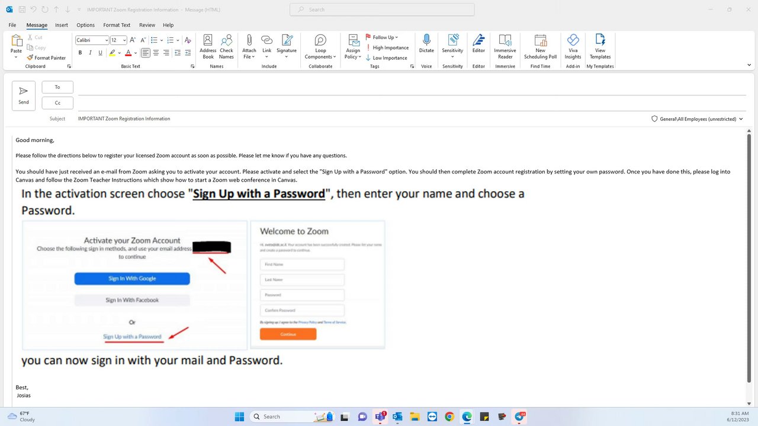Open Sensitivity label menu
The height and width of the screenshot is (426, 758).
pos(452,47)
